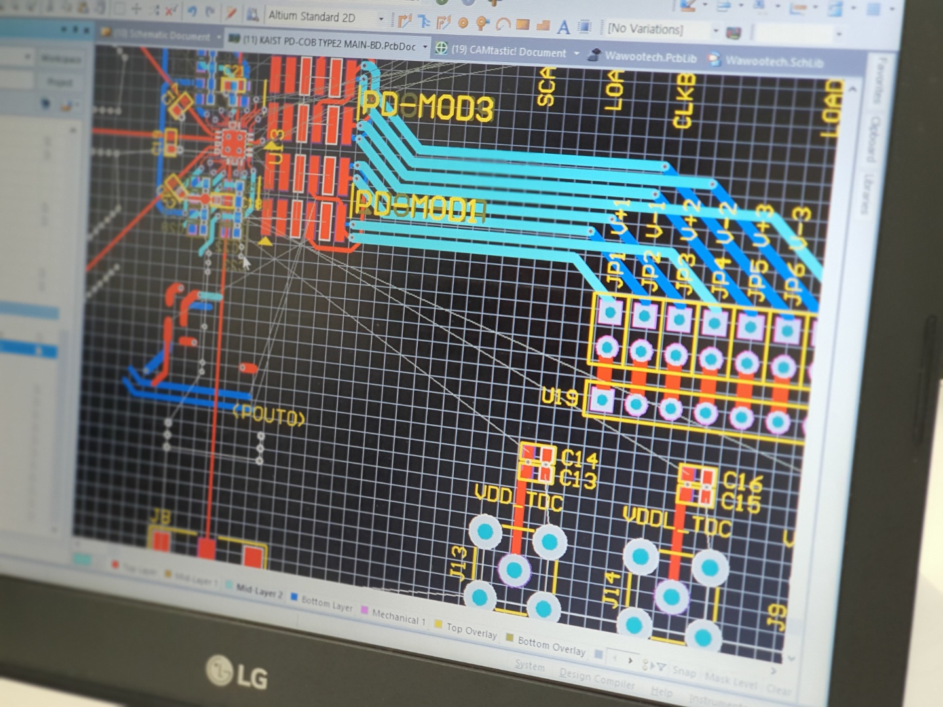Select the Differential Pair Routing tool
The width and height of the screenshot is (943, 707).
coord(443,23)
